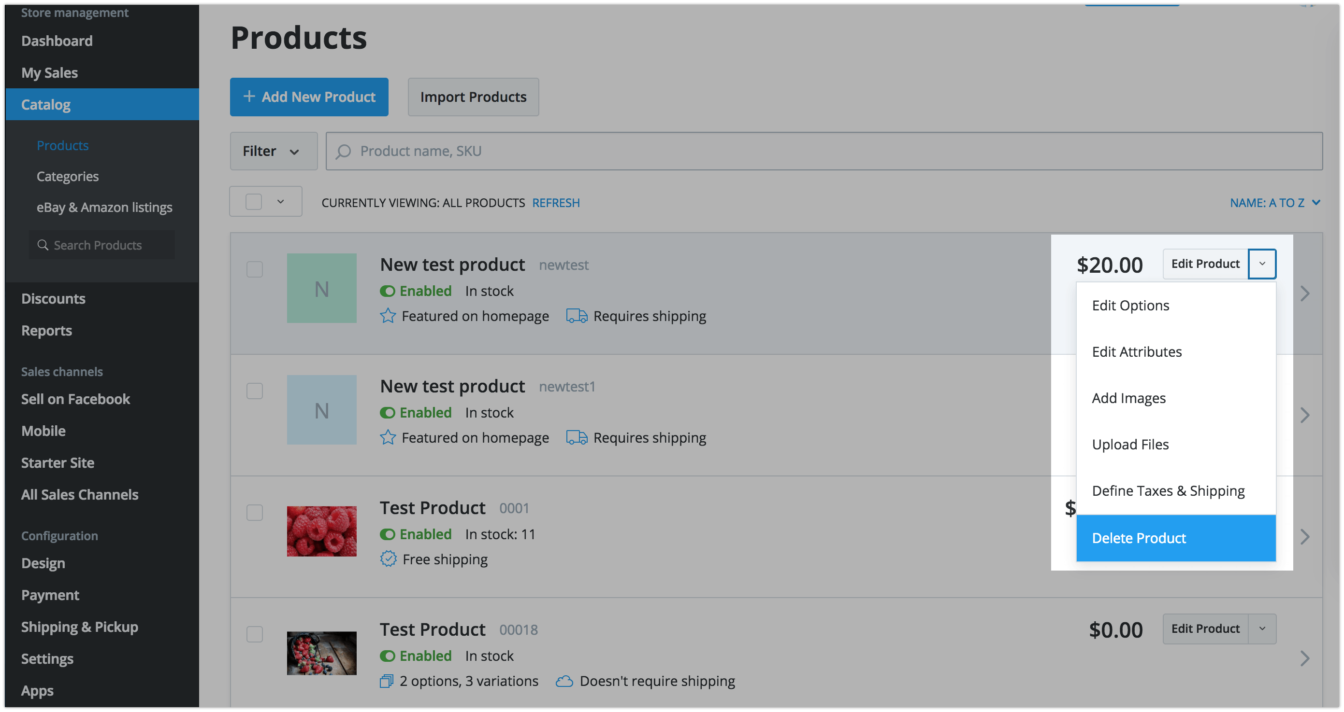Click free shipping badge icon on product 0001
This screenshot has height=712, width=1344.
tap(388, 559)
